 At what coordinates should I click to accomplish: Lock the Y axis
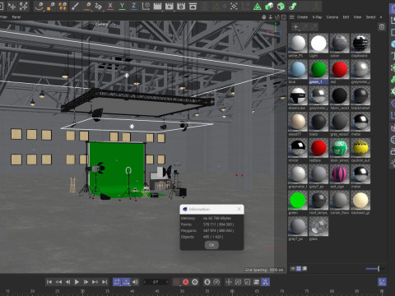(122, 6)
